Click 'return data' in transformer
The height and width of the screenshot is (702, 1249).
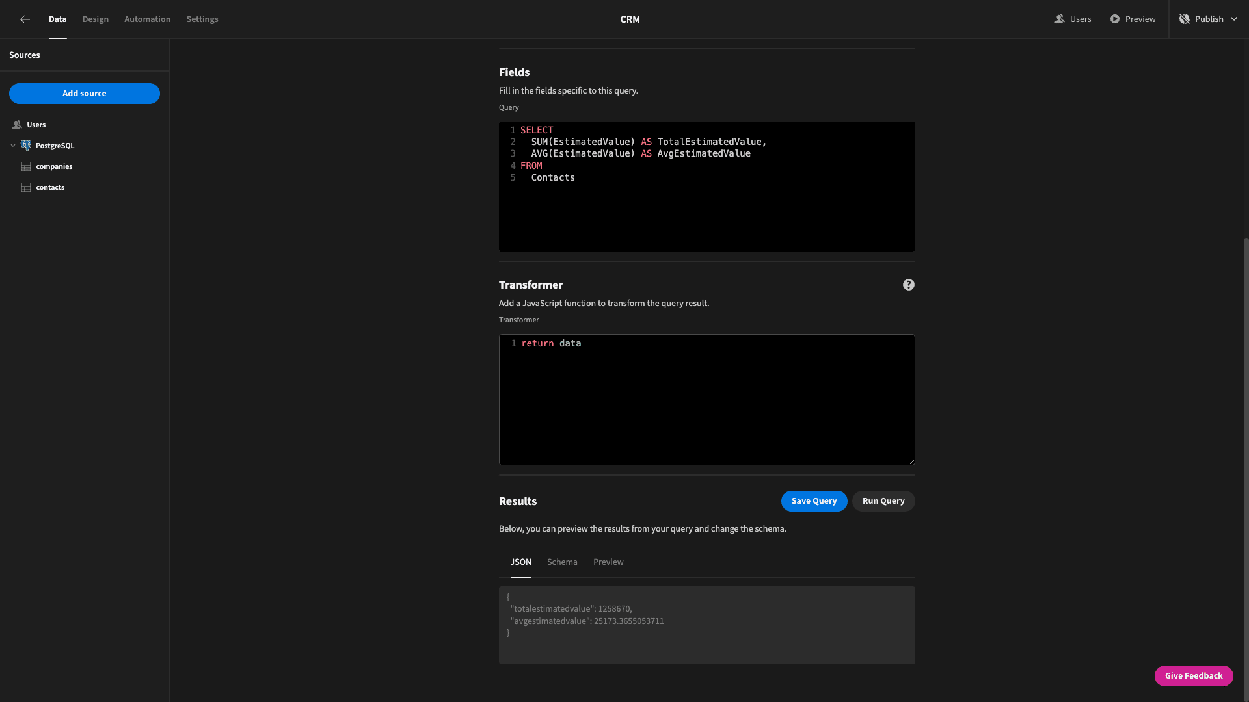point(551,343)
